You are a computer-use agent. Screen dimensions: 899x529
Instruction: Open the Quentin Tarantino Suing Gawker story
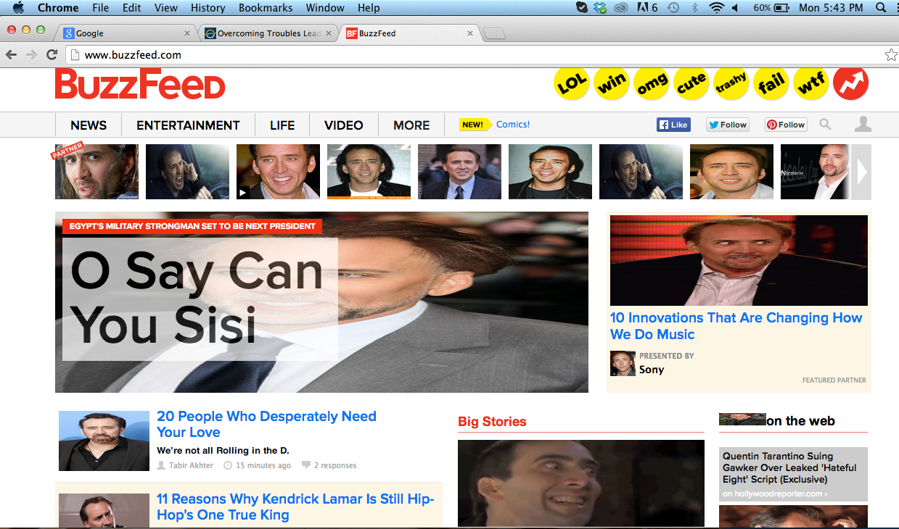(789, 467)
